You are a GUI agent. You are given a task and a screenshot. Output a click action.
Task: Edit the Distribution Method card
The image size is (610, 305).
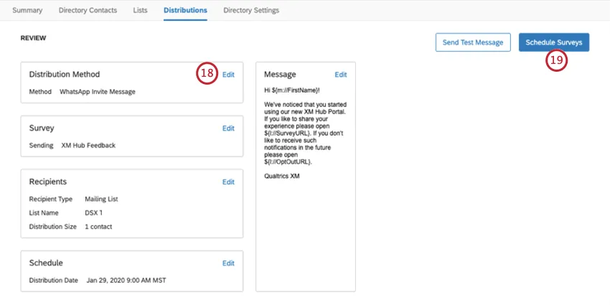click(x=228, y=75)
